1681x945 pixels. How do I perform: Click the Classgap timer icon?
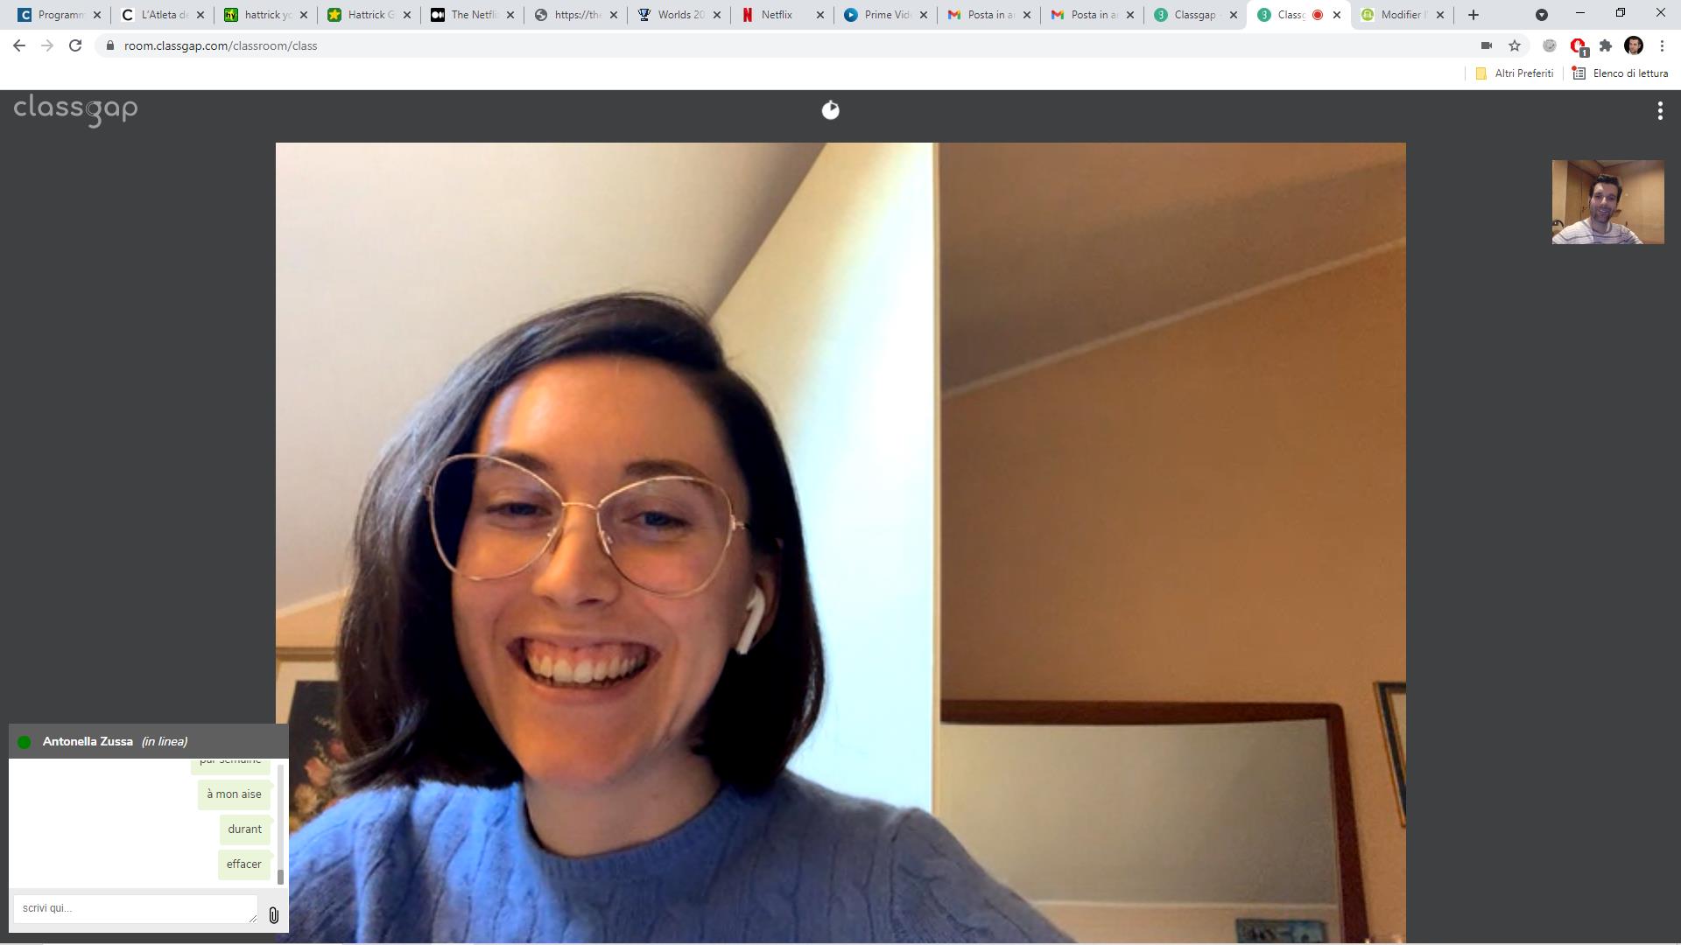pyautogui.click(x=830, y=110)
